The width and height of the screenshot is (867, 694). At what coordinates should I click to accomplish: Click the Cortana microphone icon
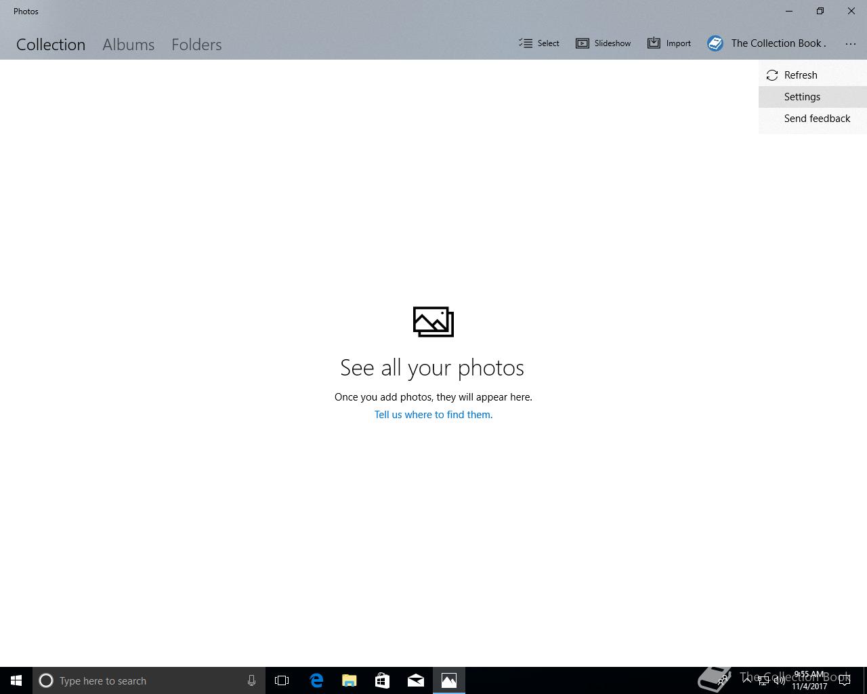click(x=251, y=680)
